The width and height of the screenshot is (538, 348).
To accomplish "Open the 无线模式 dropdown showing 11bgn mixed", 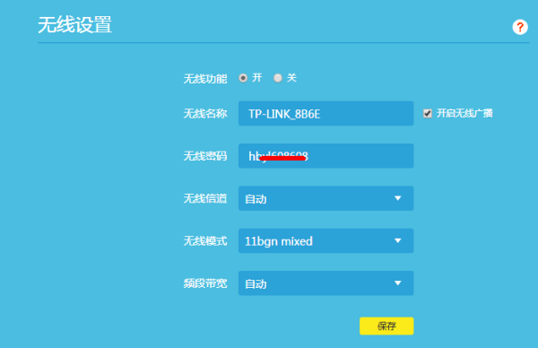I will (326, 241).
